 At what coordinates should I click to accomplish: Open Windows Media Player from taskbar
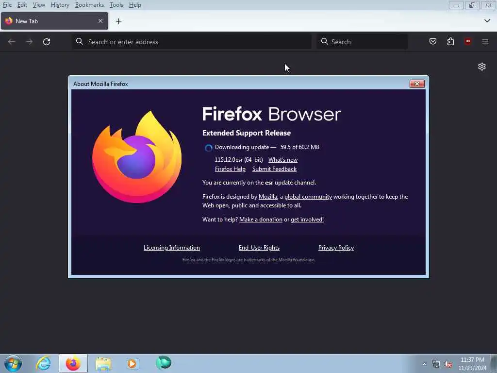pyautogui.click(x=132, y=363)
